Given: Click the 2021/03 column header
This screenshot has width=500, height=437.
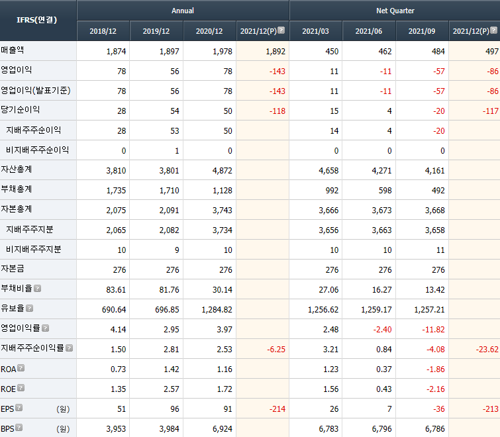Looking at the screenshot, I should (x=315, y=31).
